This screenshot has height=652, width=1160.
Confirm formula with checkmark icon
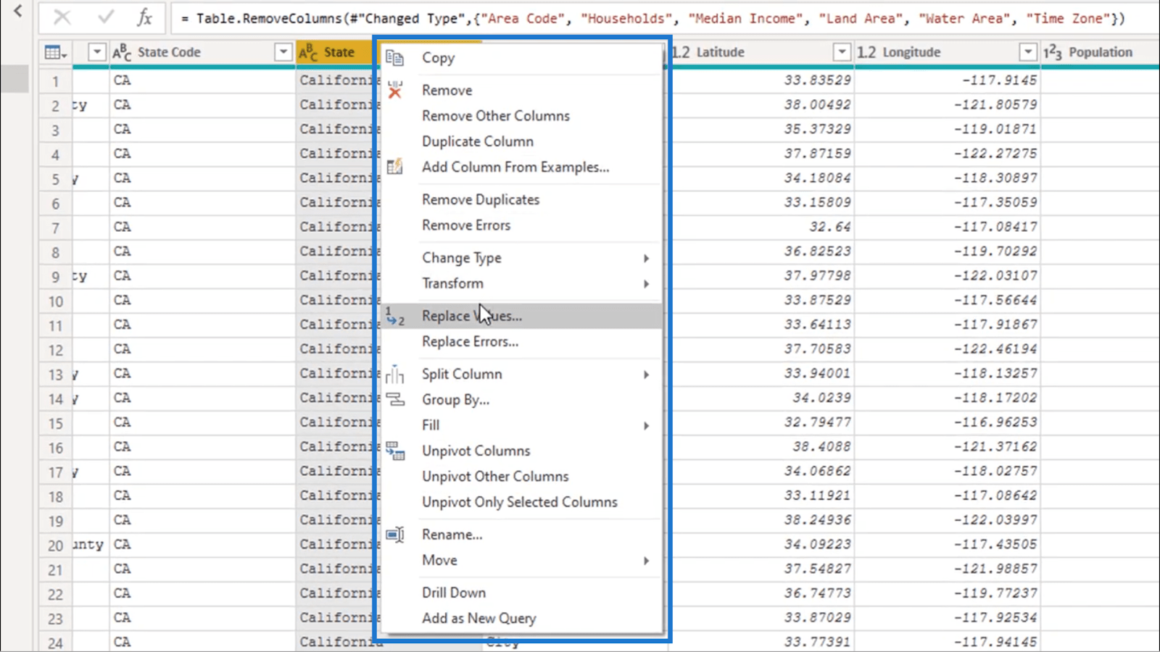pos(106,18)
